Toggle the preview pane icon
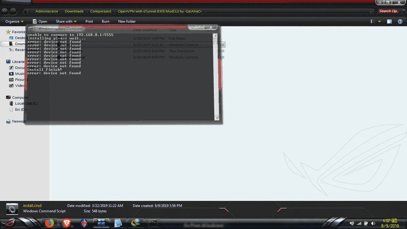407x229 pixels. [x=390, y=21]
